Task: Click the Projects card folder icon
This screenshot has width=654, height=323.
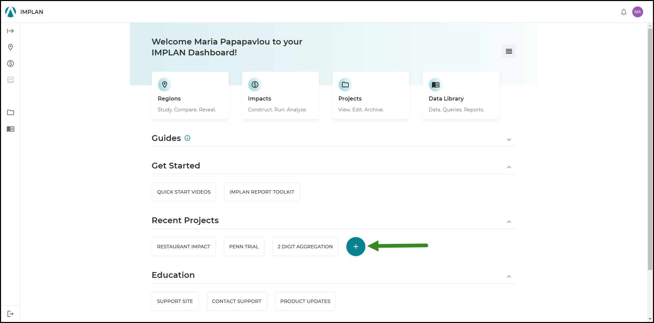Action: (345, 85)
